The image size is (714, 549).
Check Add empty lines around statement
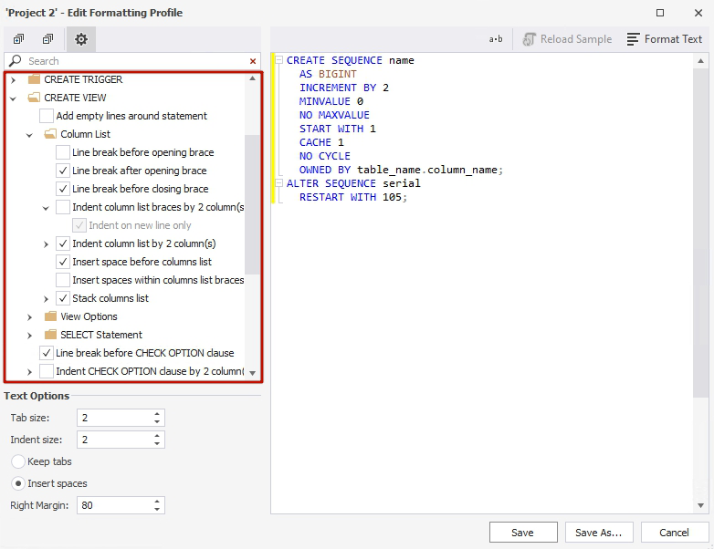coord(47,116)
